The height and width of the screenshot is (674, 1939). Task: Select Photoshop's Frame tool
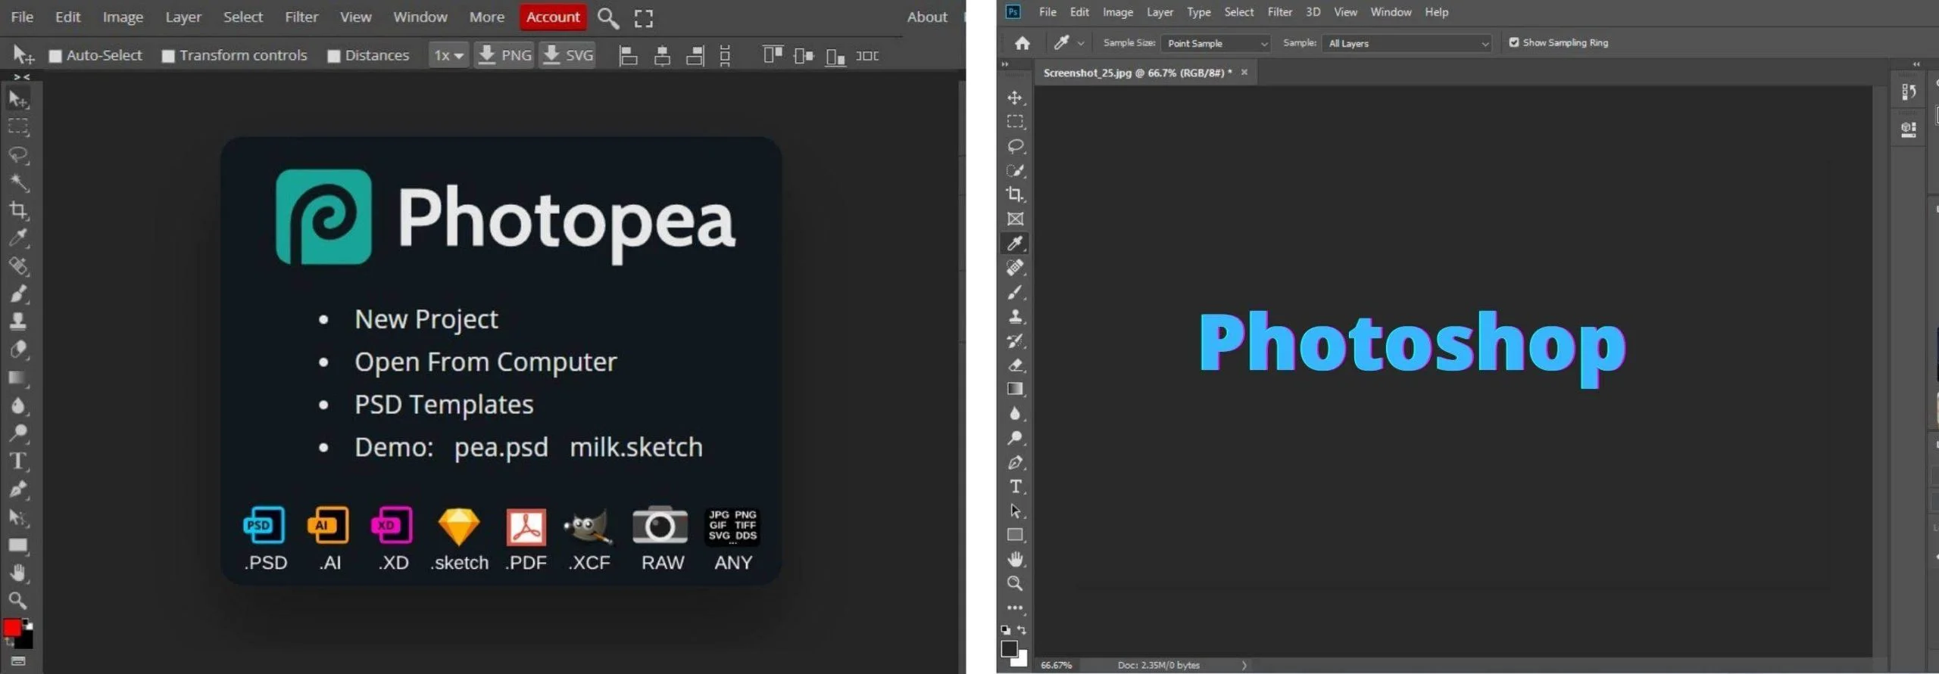click(1016, 219)
